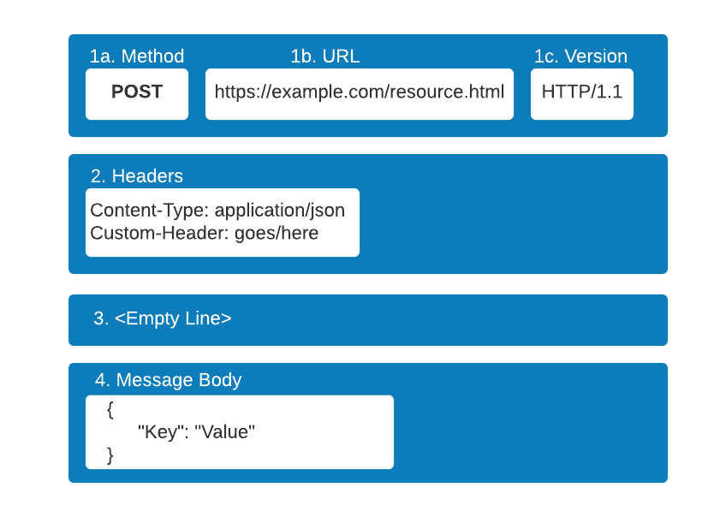Select the Custom-Header: goes/here line
702x517 pixels.
[205, 233]
